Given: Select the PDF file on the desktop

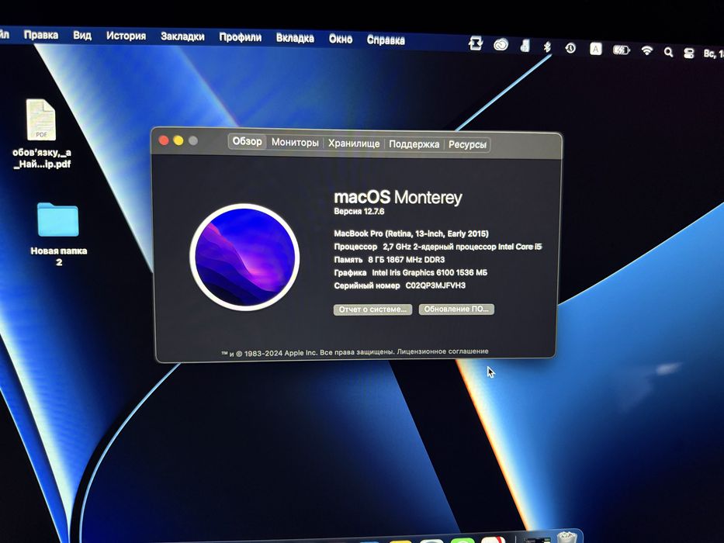Looking at the screenshot, I should 41,120.
